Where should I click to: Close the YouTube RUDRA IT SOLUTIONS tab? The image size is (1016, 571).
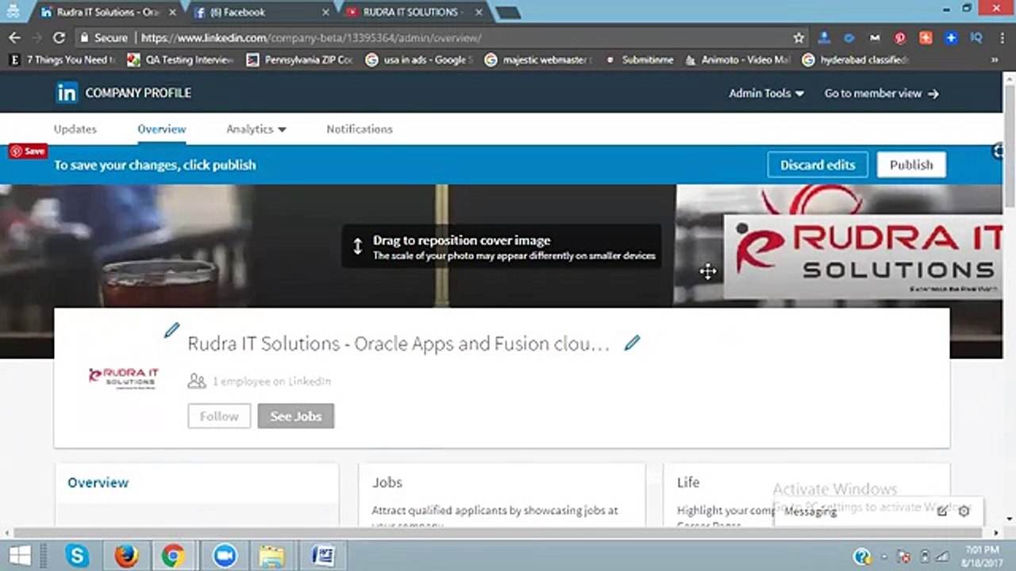(477, 13)
